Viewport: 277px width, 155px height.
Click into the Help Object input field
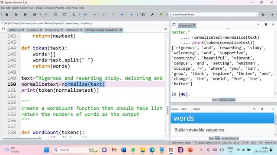(x=225, y=109)
